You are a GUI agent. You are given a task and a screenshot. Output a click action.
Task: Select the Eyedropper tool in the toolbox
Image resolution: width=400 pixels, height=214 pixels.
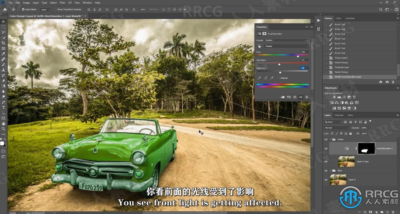(x=3, y=54)
